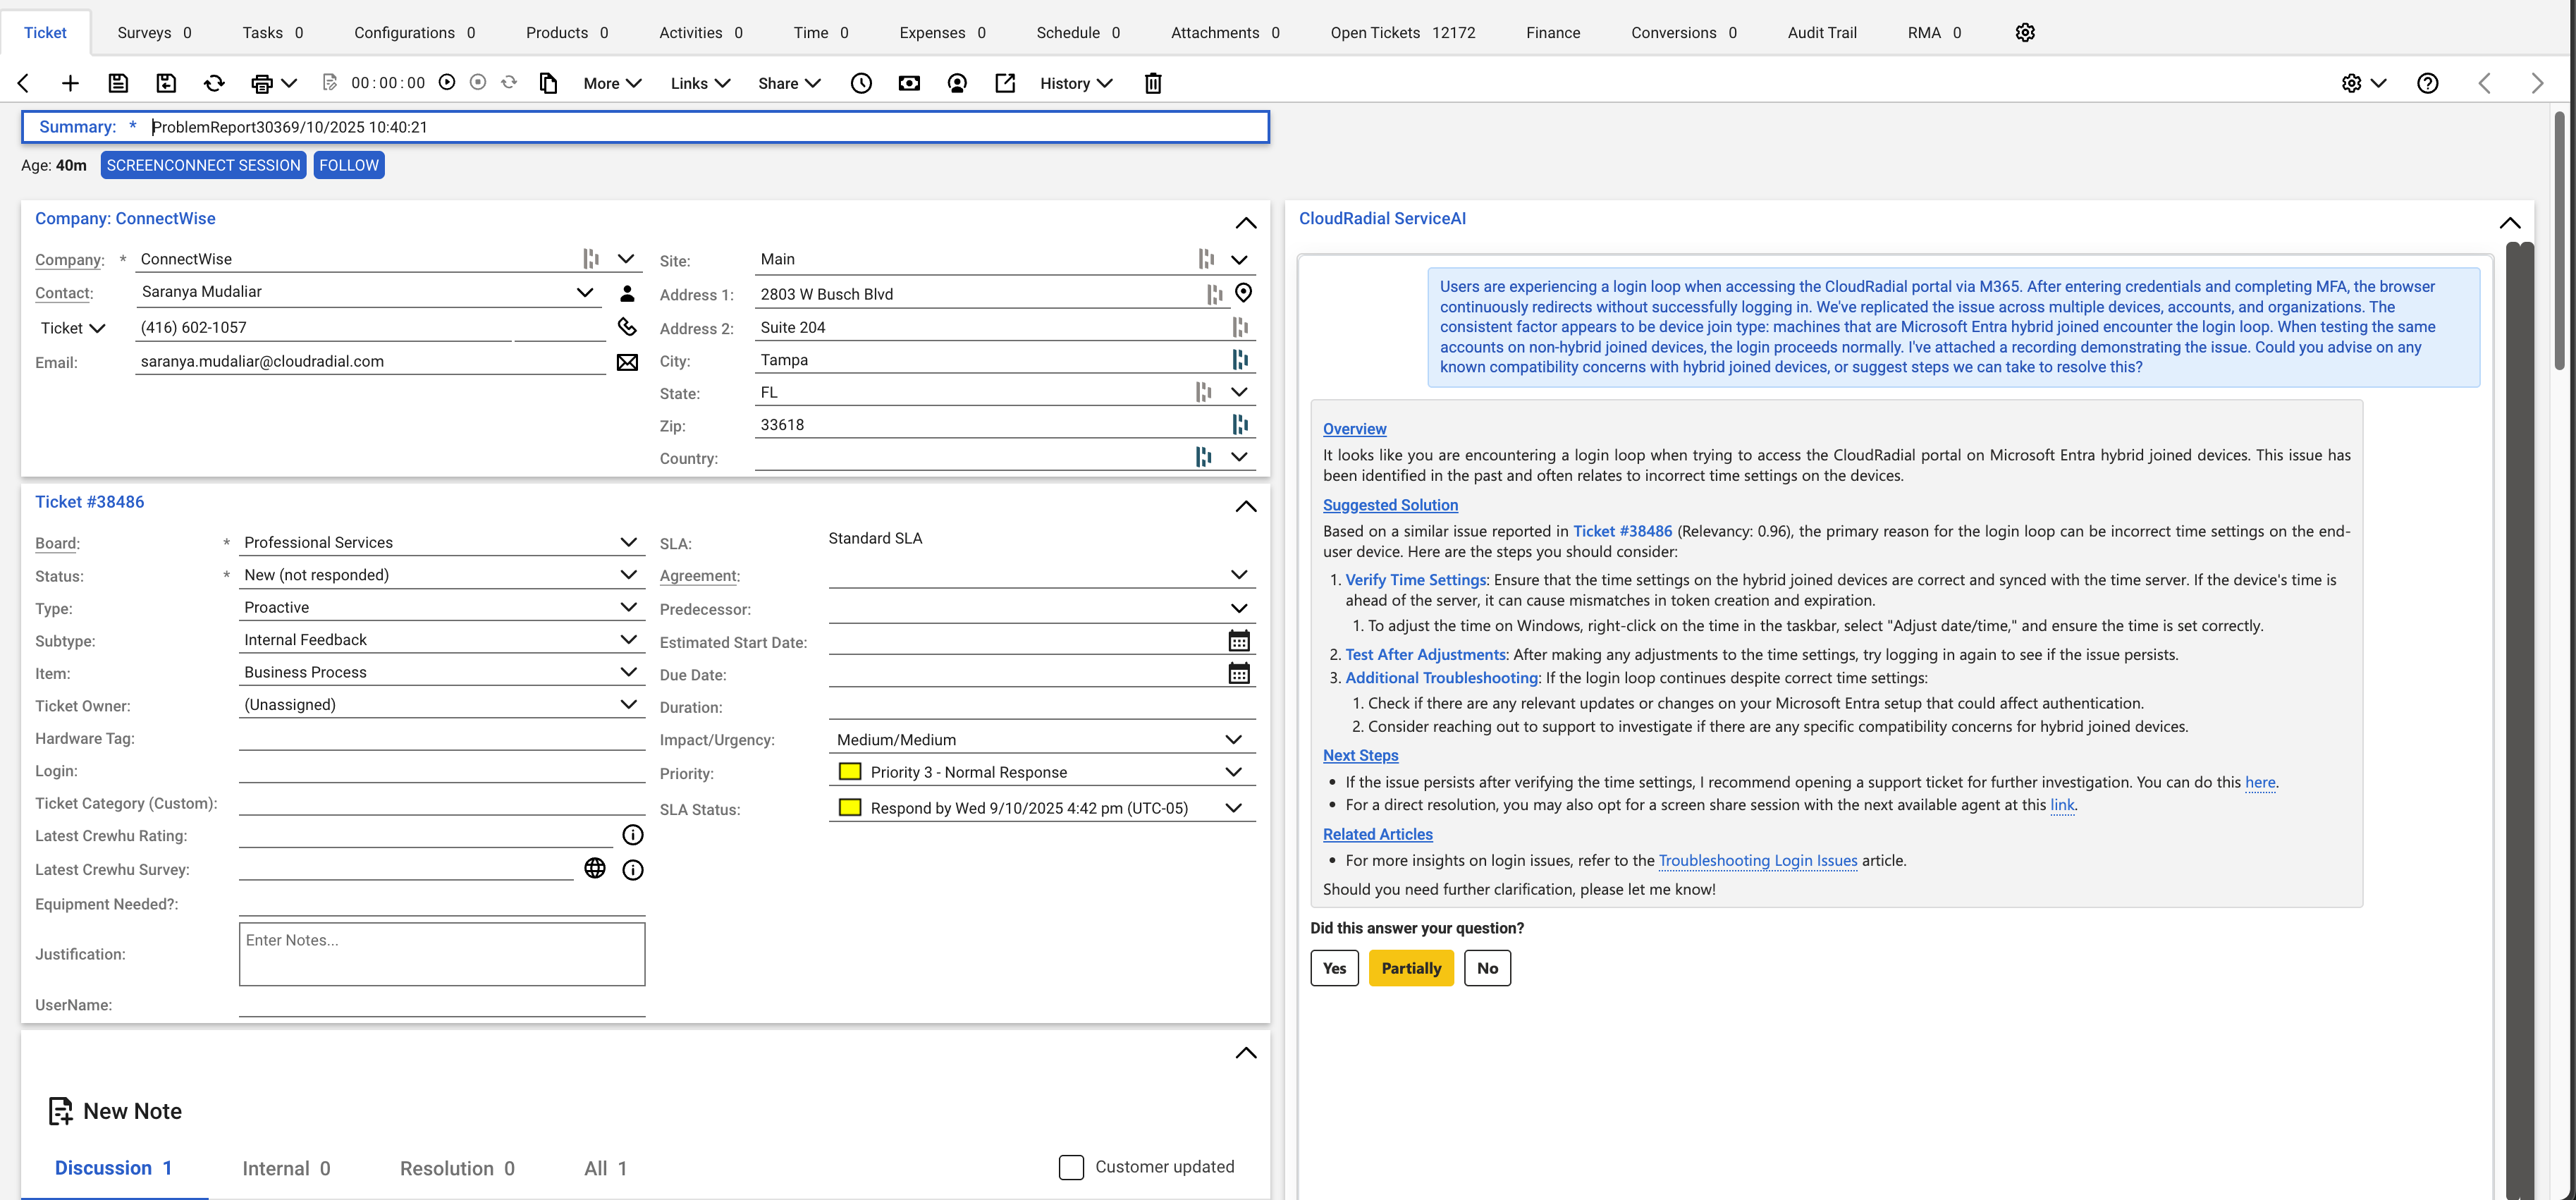
Task: Click the SCREENCONNECT SESSION button
Action: click(203, 164)
